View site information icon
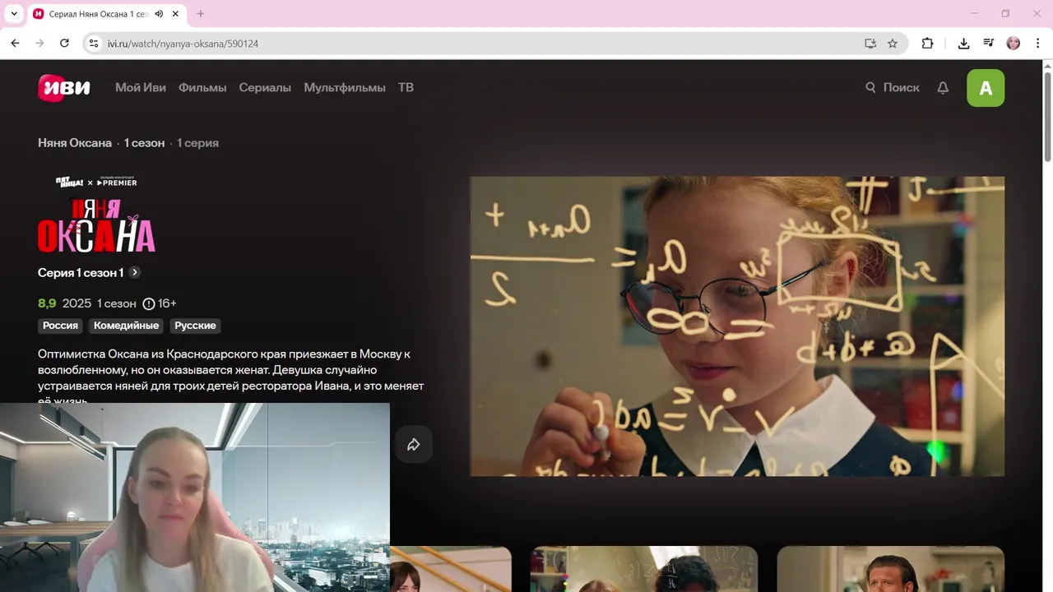 [94, 44]
